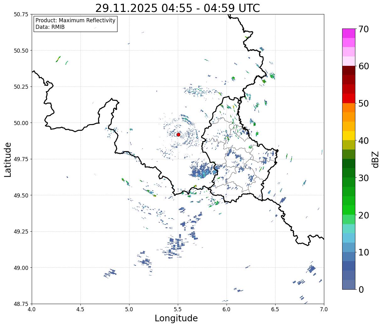Click the longitude tick label 6.0
Image resolution: width=383 pixels, height=326 pixels.
(227, 309)
